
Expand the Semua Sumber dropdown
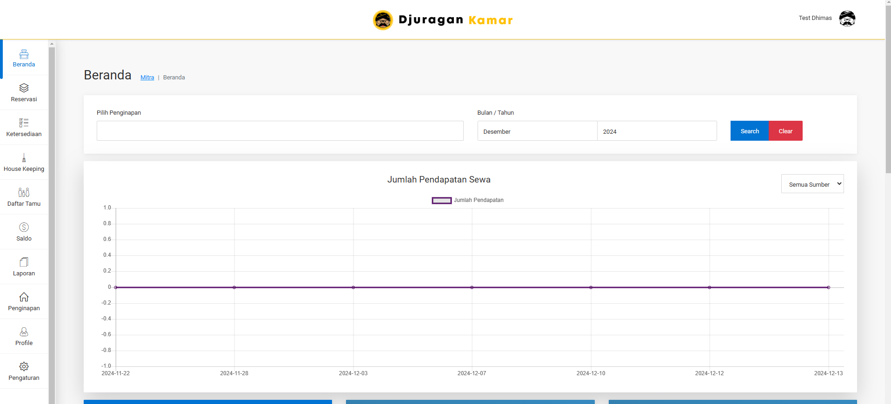[x=812, y=184]
